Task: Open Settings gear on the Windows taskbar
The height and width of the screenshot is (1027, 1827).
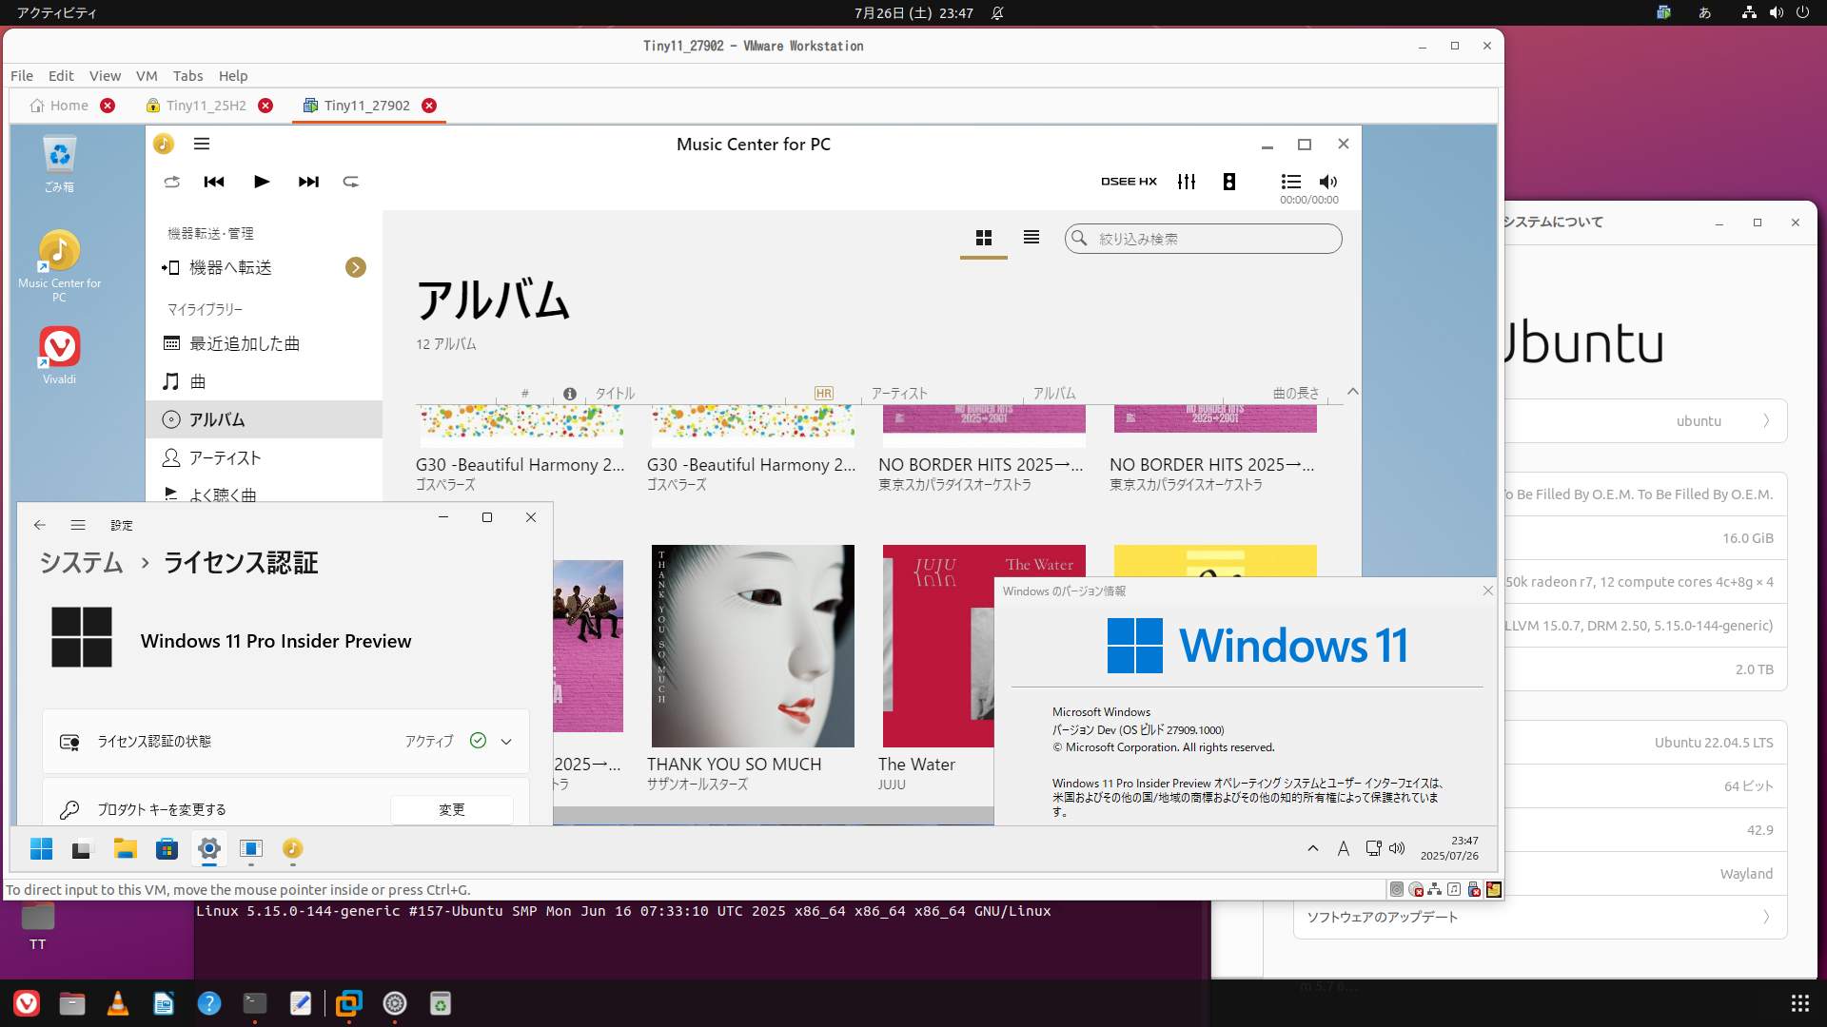Action: pyautogui.click(x=209, y=848)
